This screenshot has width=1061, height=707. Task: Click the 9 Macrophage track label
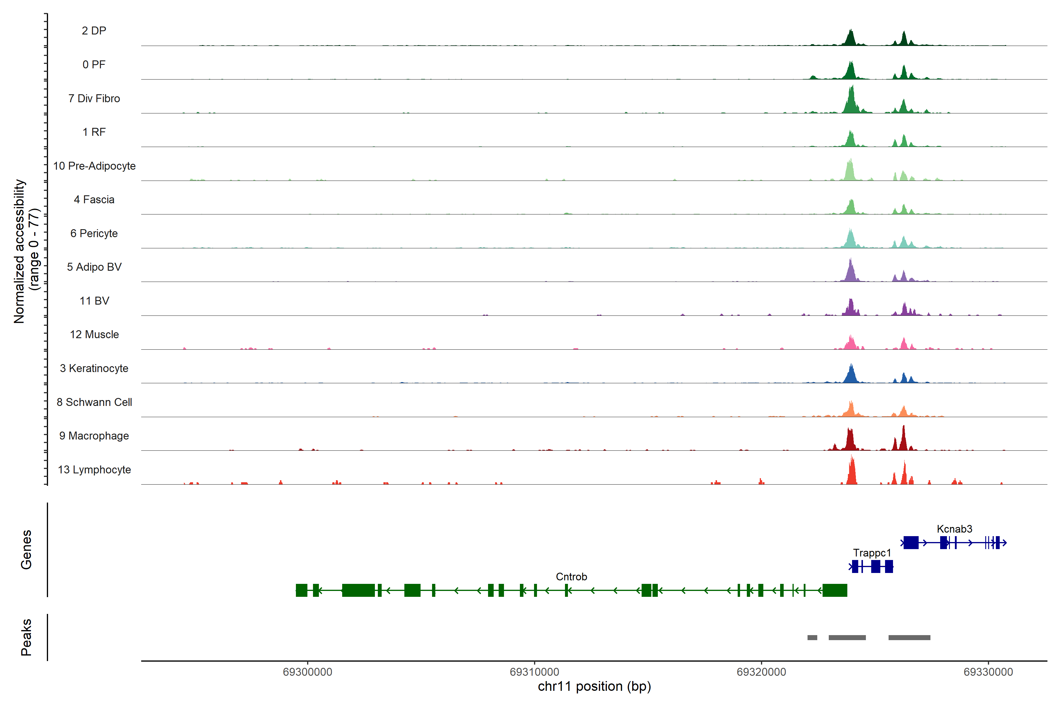click(94, 436)
